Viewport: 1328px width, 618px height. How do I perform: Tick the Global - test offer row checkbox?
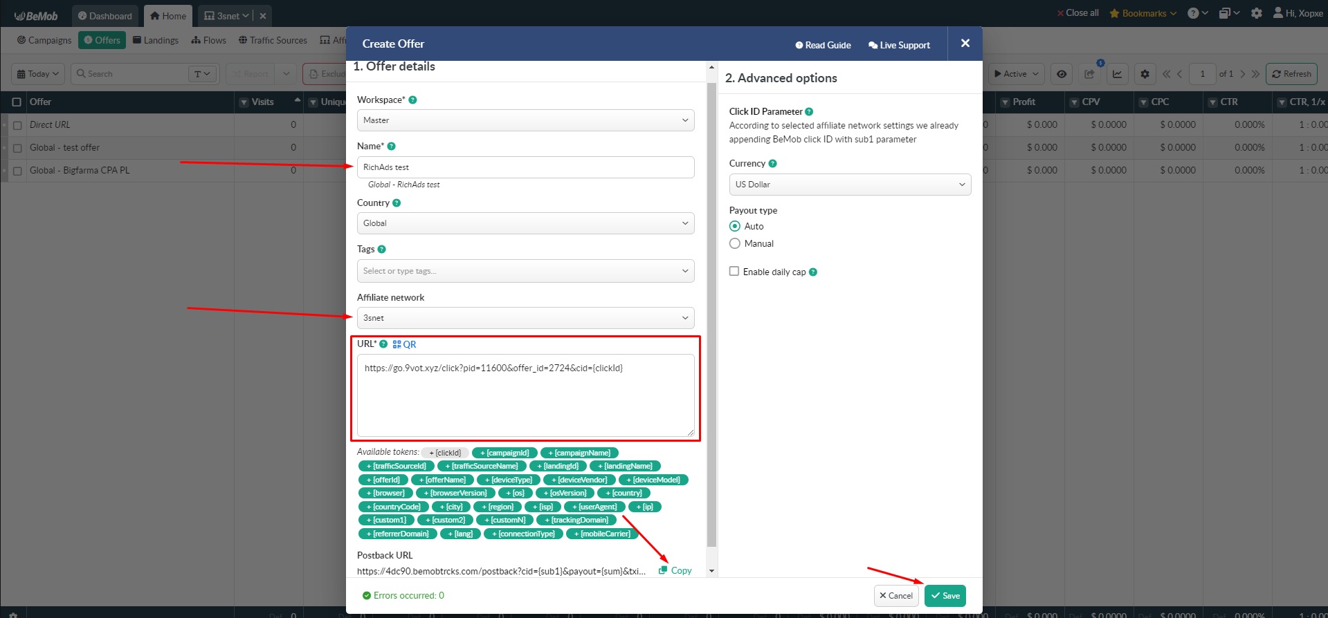pos(17,148)
